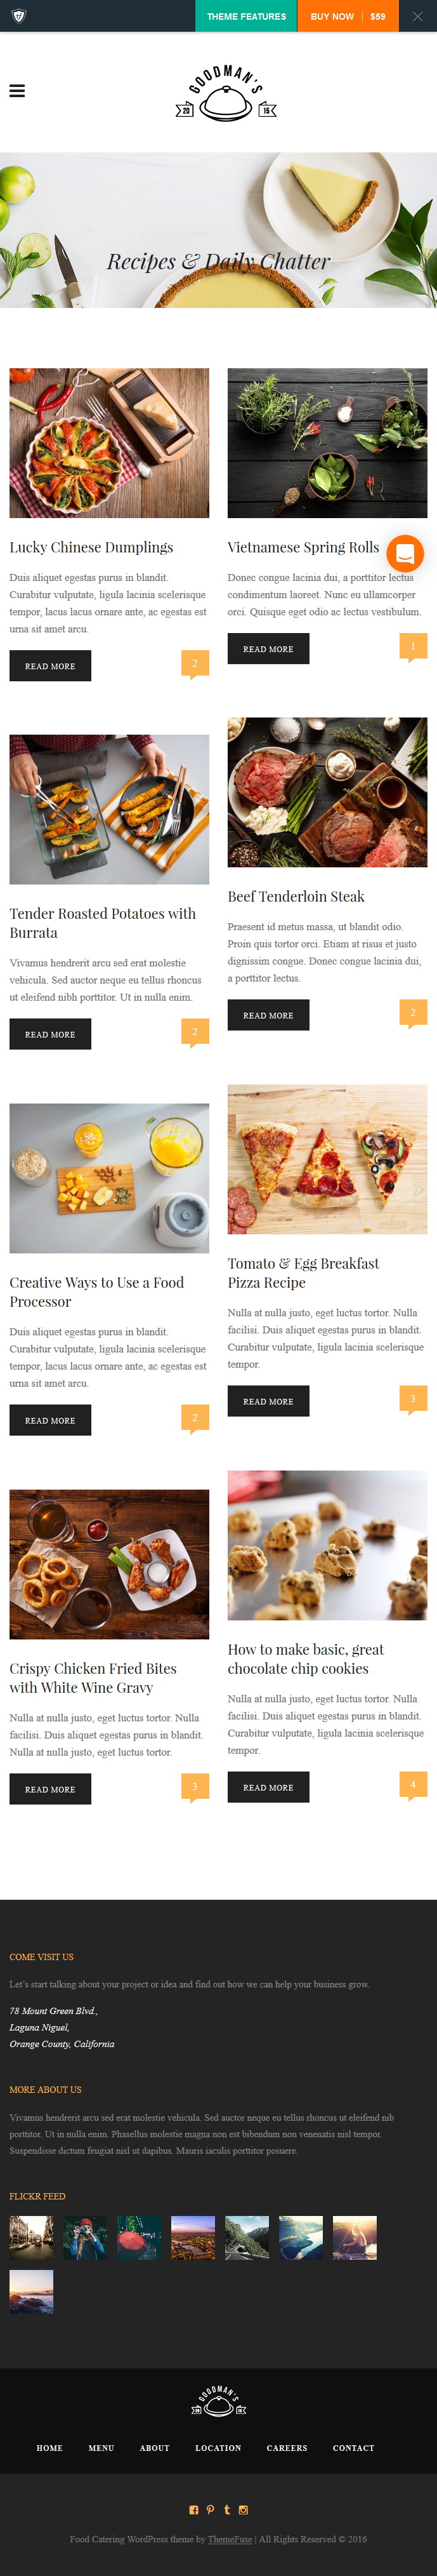Open the orange chat widget bubble
The height and width of the screenshot is (2576, 437).
tap(405, 553)
